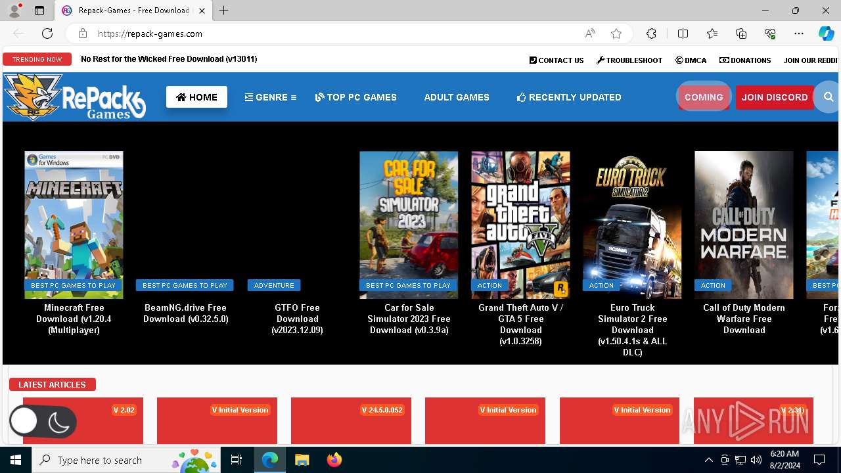
Task: Click the Latest Articles heading label
Action: click(x=52, y=384)
